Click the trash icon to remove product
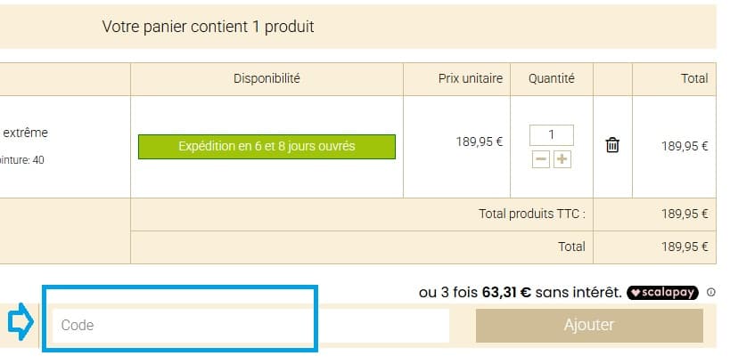Screen dimensions: 730x364 click(x=612, y=145)
